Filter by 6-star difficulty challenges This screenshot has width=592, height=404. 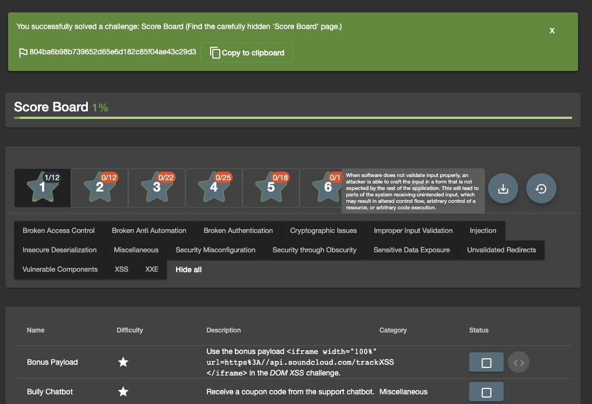[328, 188]
